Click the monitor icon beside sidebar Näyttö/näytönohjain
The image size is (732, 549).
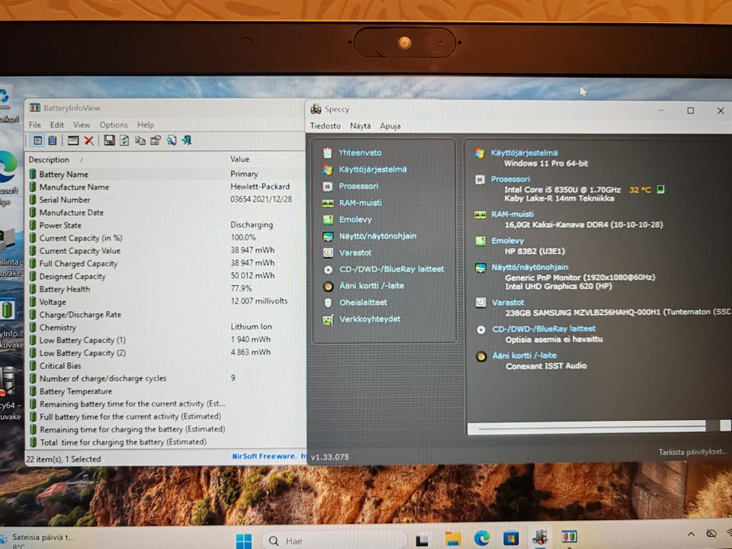(328, 236)
